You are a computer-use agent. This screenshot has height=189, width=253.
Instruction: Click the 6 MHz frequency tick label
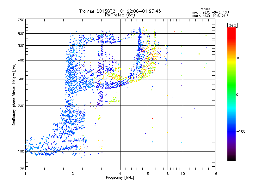pos(148,174)
